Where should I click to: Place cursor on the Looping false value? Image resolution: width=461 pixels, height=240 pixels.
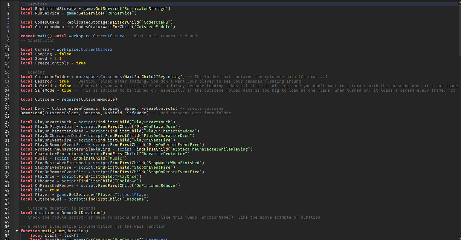coord(65,54)
